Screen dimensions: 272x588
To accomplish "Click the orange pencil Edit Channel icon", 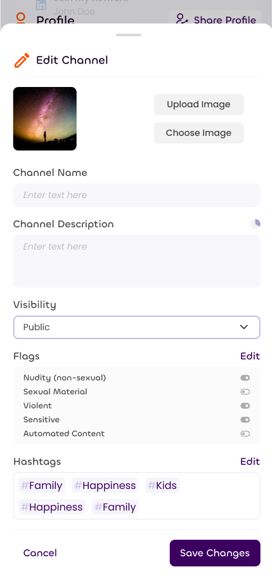I will click(22, 60).
